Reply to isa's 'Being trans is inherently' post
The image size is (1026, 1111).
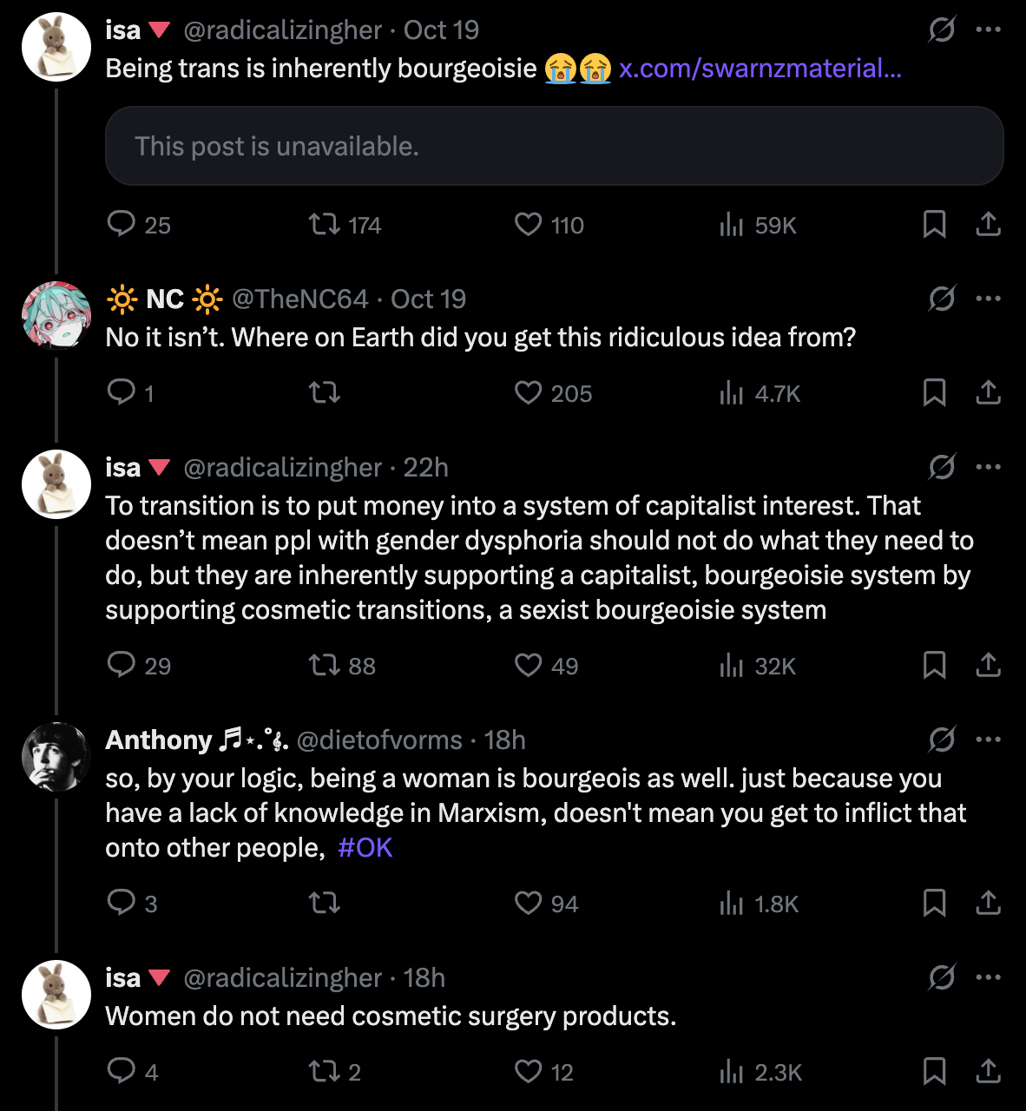point(121,225)
